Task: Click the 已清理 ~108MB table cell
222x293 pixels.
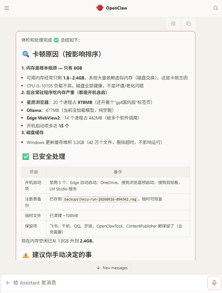Action: click(118, 215)
